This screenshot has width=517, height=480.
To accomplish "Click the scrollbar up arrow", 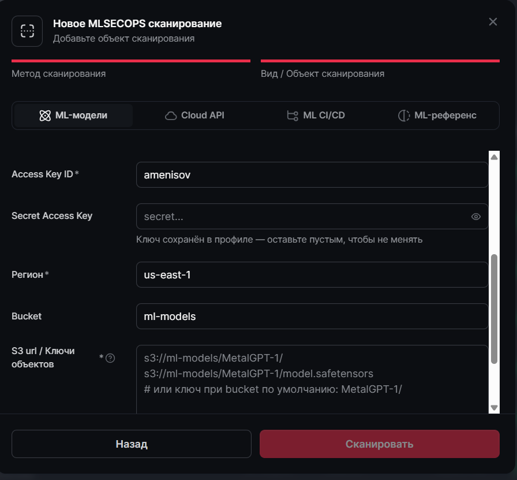I will [x=494, y=157].
